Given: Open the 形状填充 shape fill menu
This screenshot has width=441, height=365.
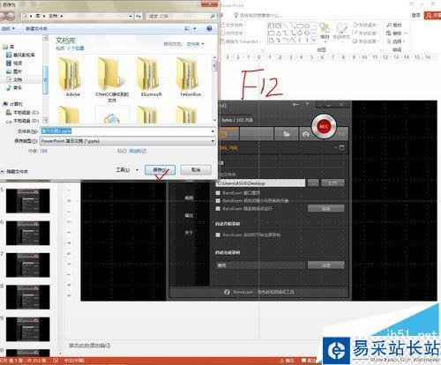Looking at the screenshot, I should pyautogui.click(x=365, y=25).
